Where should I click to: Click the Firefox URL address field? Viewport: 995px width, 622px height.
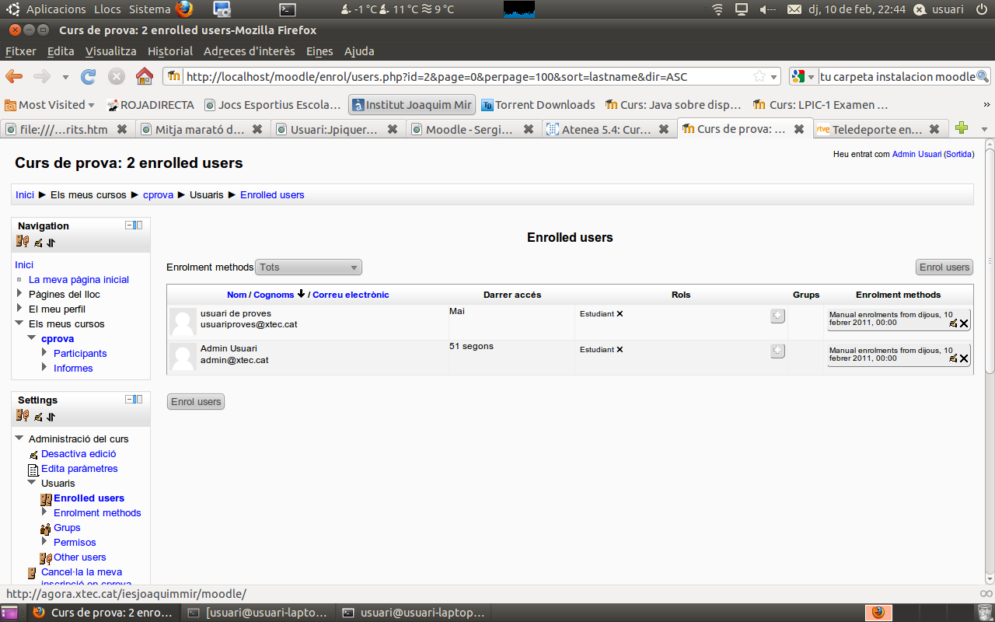click(466, 76)
